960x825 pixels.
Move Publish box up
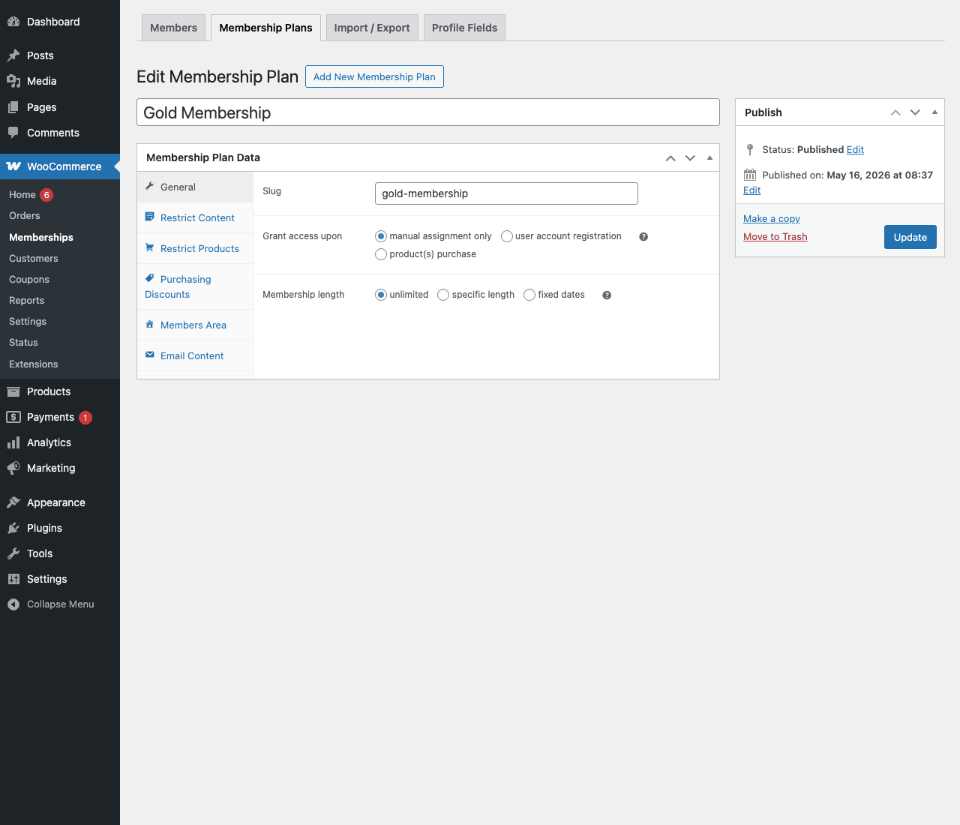(895, 112)
